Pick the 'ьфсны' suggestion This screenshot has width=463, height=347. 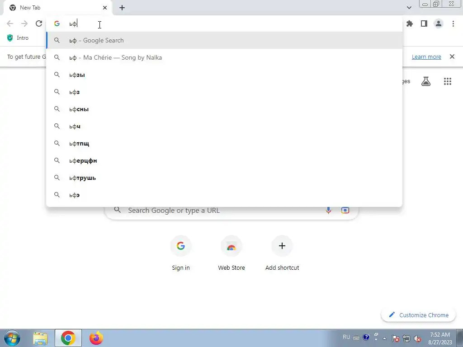(224, 109)
